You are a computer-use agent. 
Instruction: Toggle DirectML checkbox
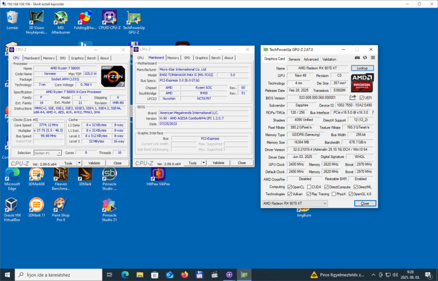(355, 186)
